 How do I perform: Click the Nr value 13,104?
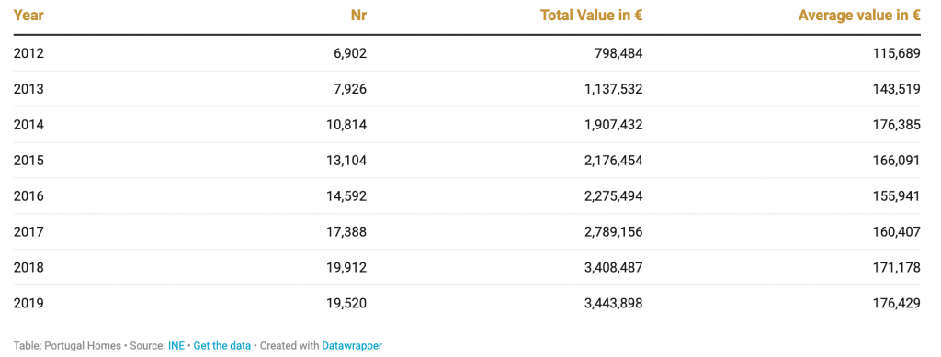coord(345,161)
